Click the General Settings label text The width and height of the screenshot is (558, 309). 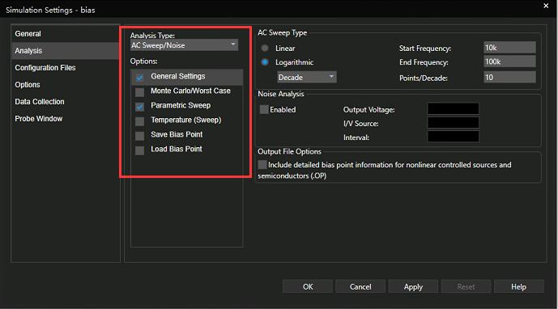click(178, 76)
